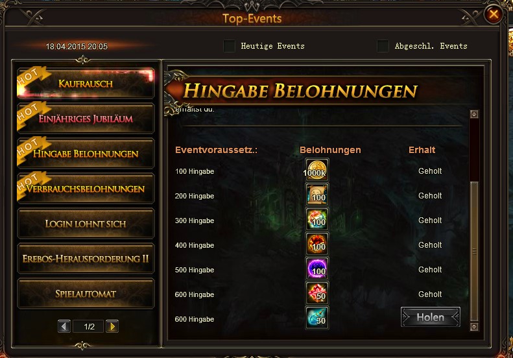Click the scroll reward icon for 200 Hingabe
Image resolution: width=513 pixels, height=358 pixels.
316,195
